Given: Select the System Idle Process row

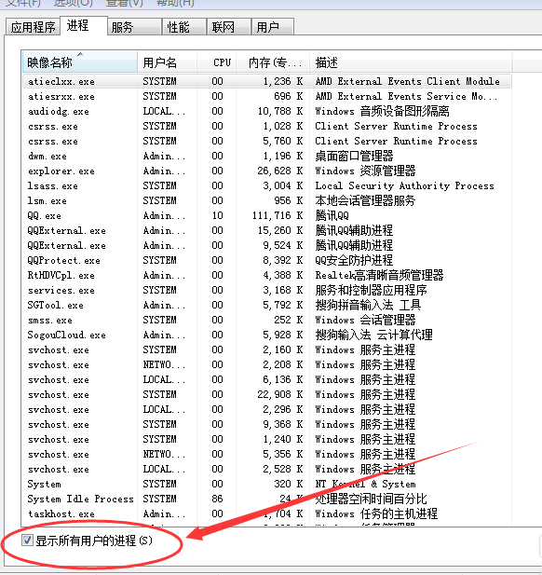Looking at the screenshot, I should [x=267, y=499].
